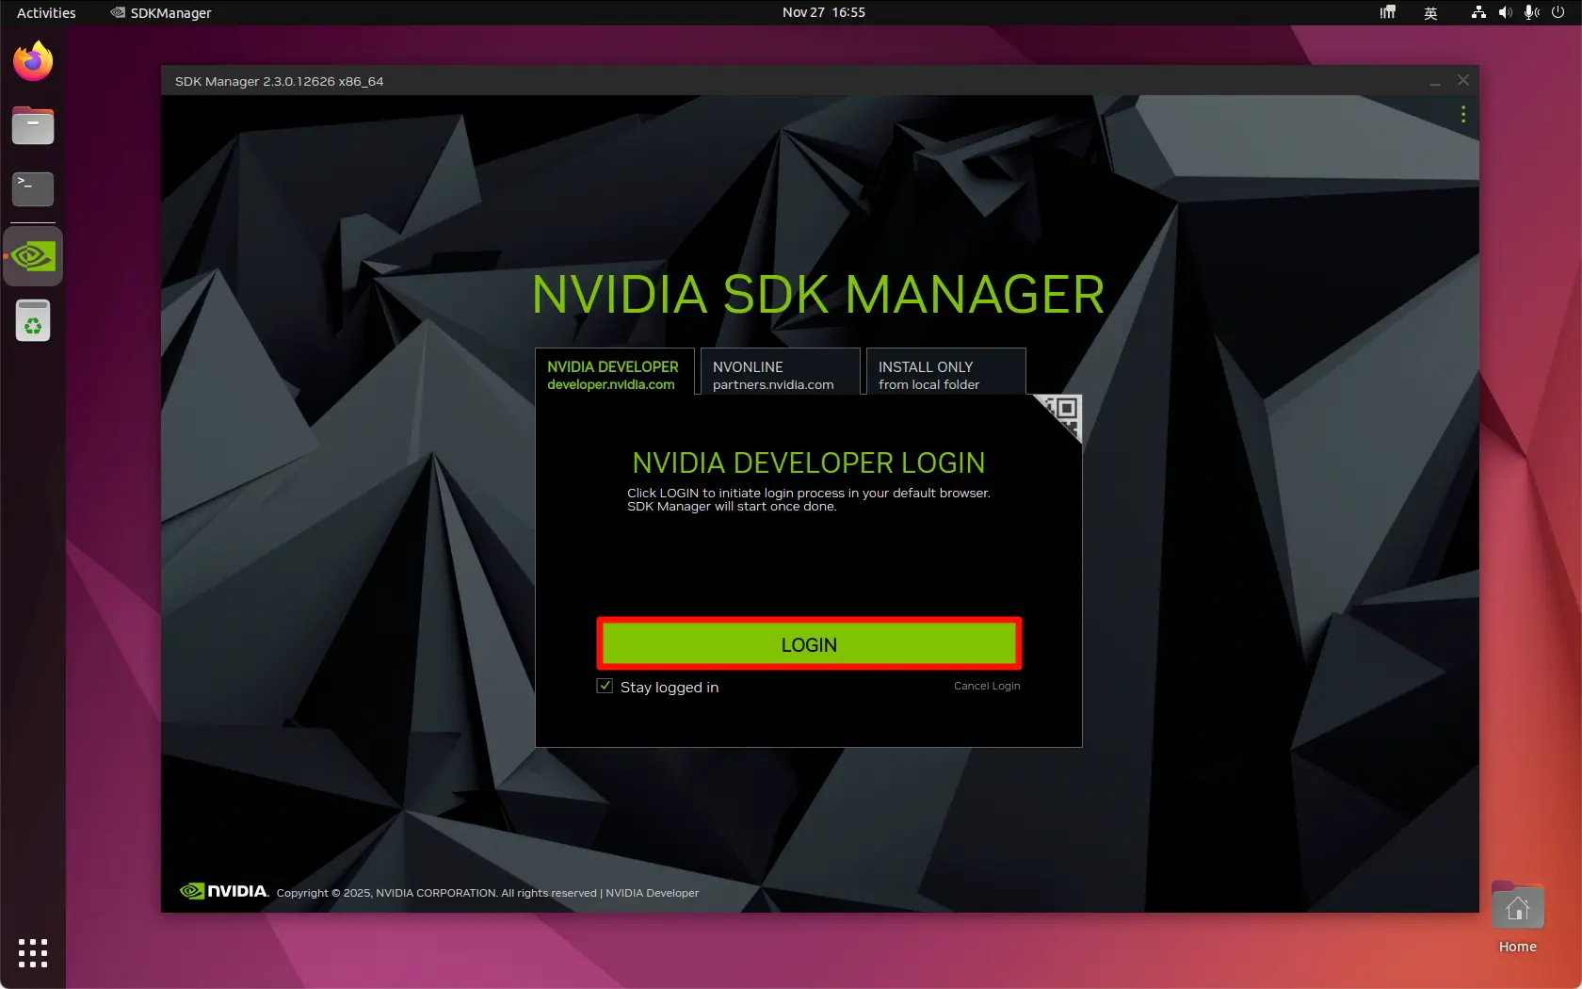1582x989 pixels.
Task: Click the microphone status icon in the top bar
Action: pyautogui.click(x=1530, y=12)
